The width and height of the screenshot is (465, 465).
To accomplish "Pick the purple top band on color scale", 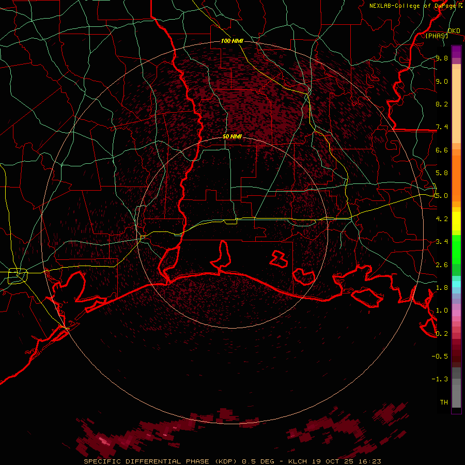I will [456, 52].
